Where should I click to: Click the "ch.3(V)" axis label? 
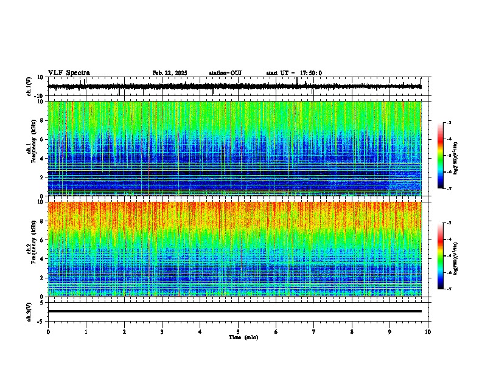coord(29,312)
